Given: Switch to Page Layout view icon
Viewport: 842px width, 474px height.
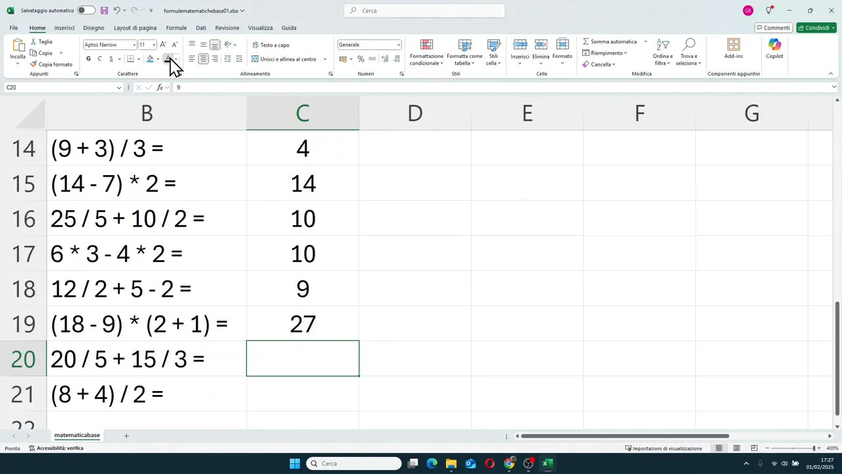Looking at the screenshot, I should pos(737,448).
